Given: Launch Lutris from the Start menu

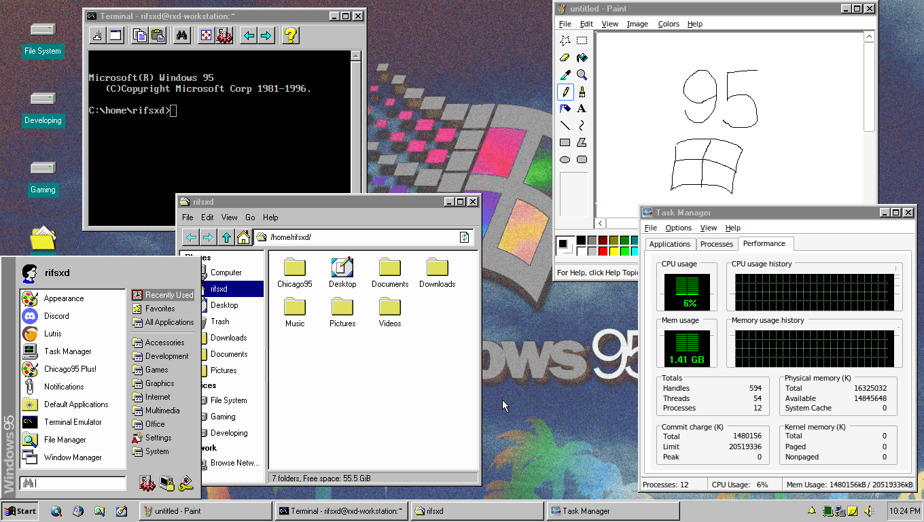Looking at the screenshot, I should (x=73, y=334).
